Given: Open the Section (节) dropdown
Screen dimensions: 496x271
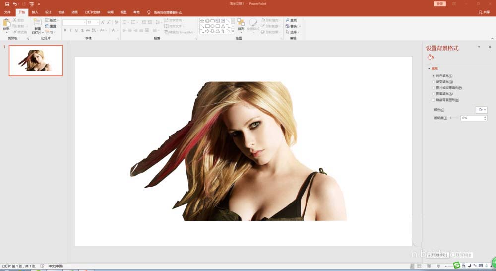Looking at the screenshot, I should (x=51, y=32).
